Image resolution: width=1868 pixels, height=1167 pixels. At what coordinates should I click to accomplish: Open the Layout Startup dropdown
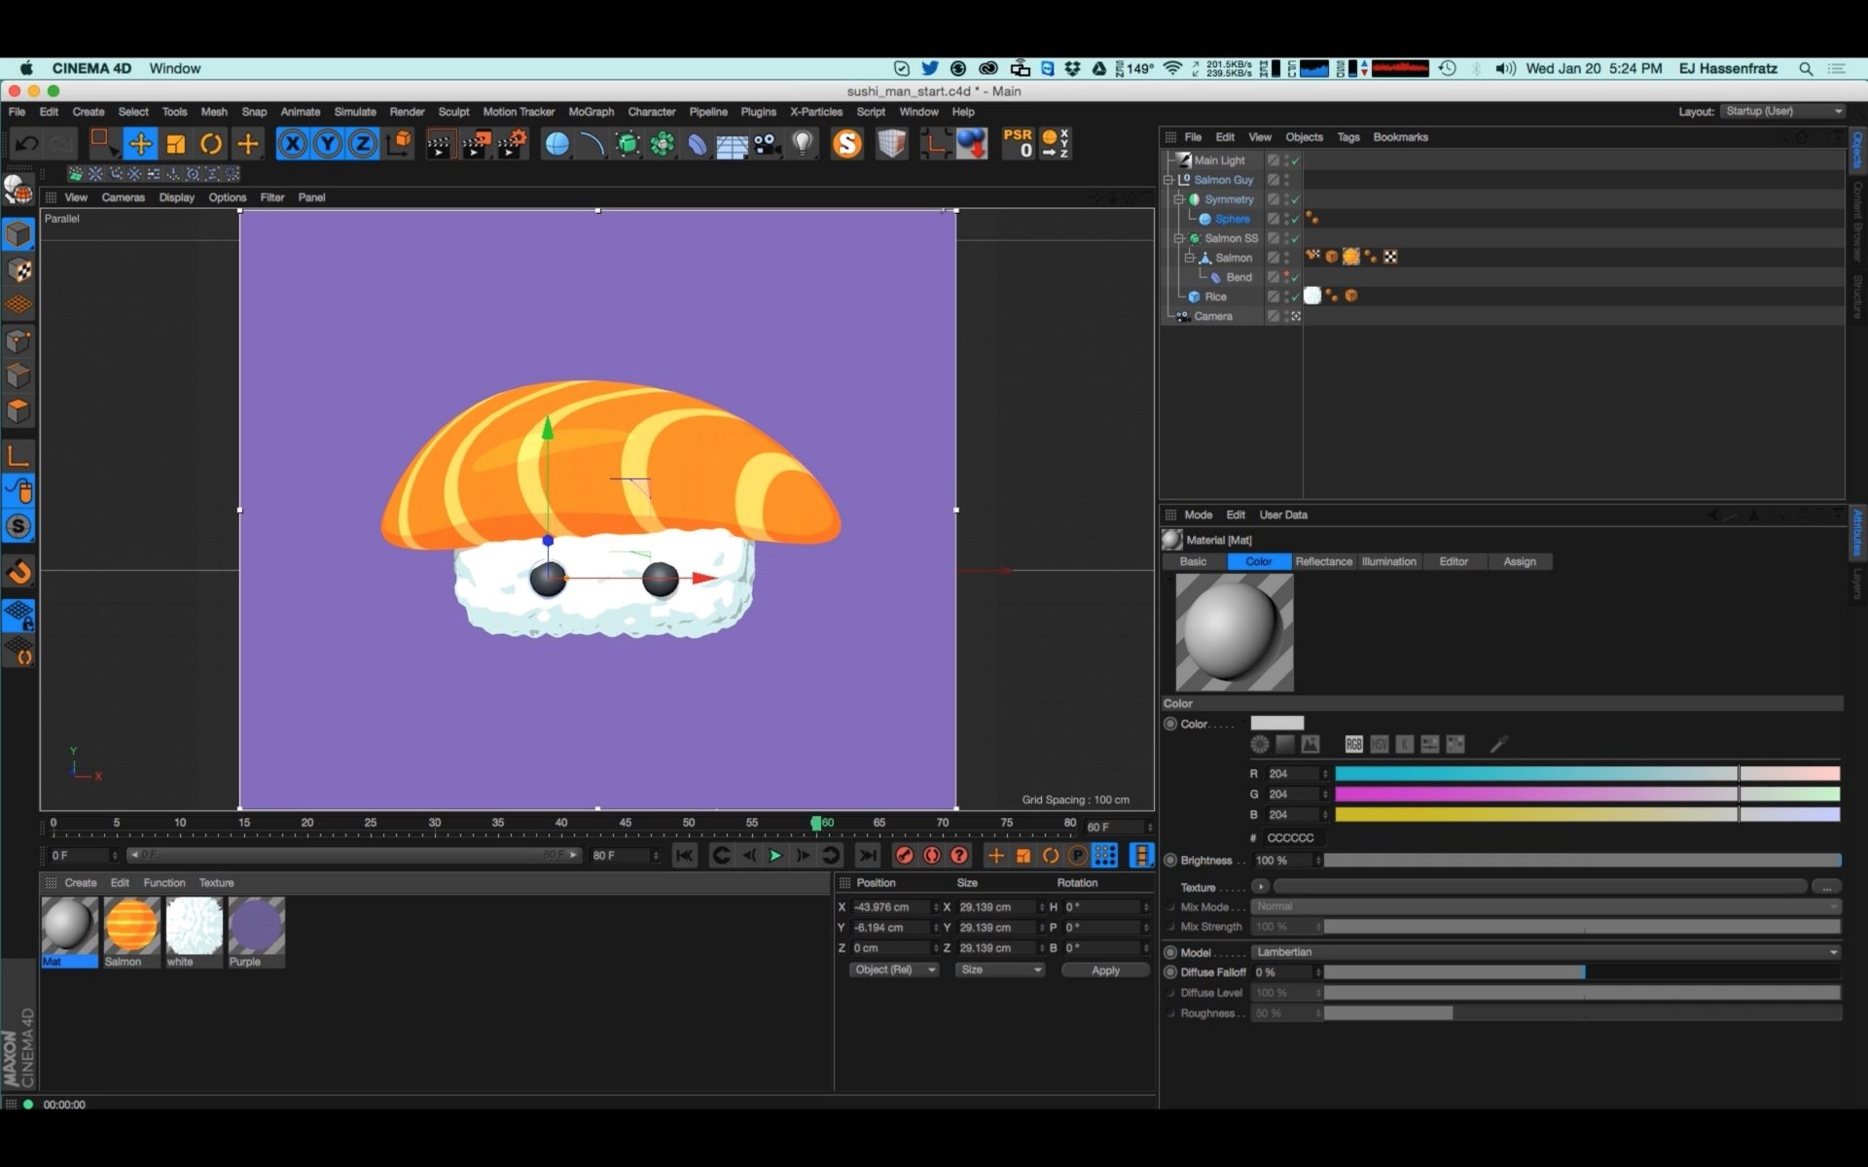pyautogui.click(x=1782, y=111)
